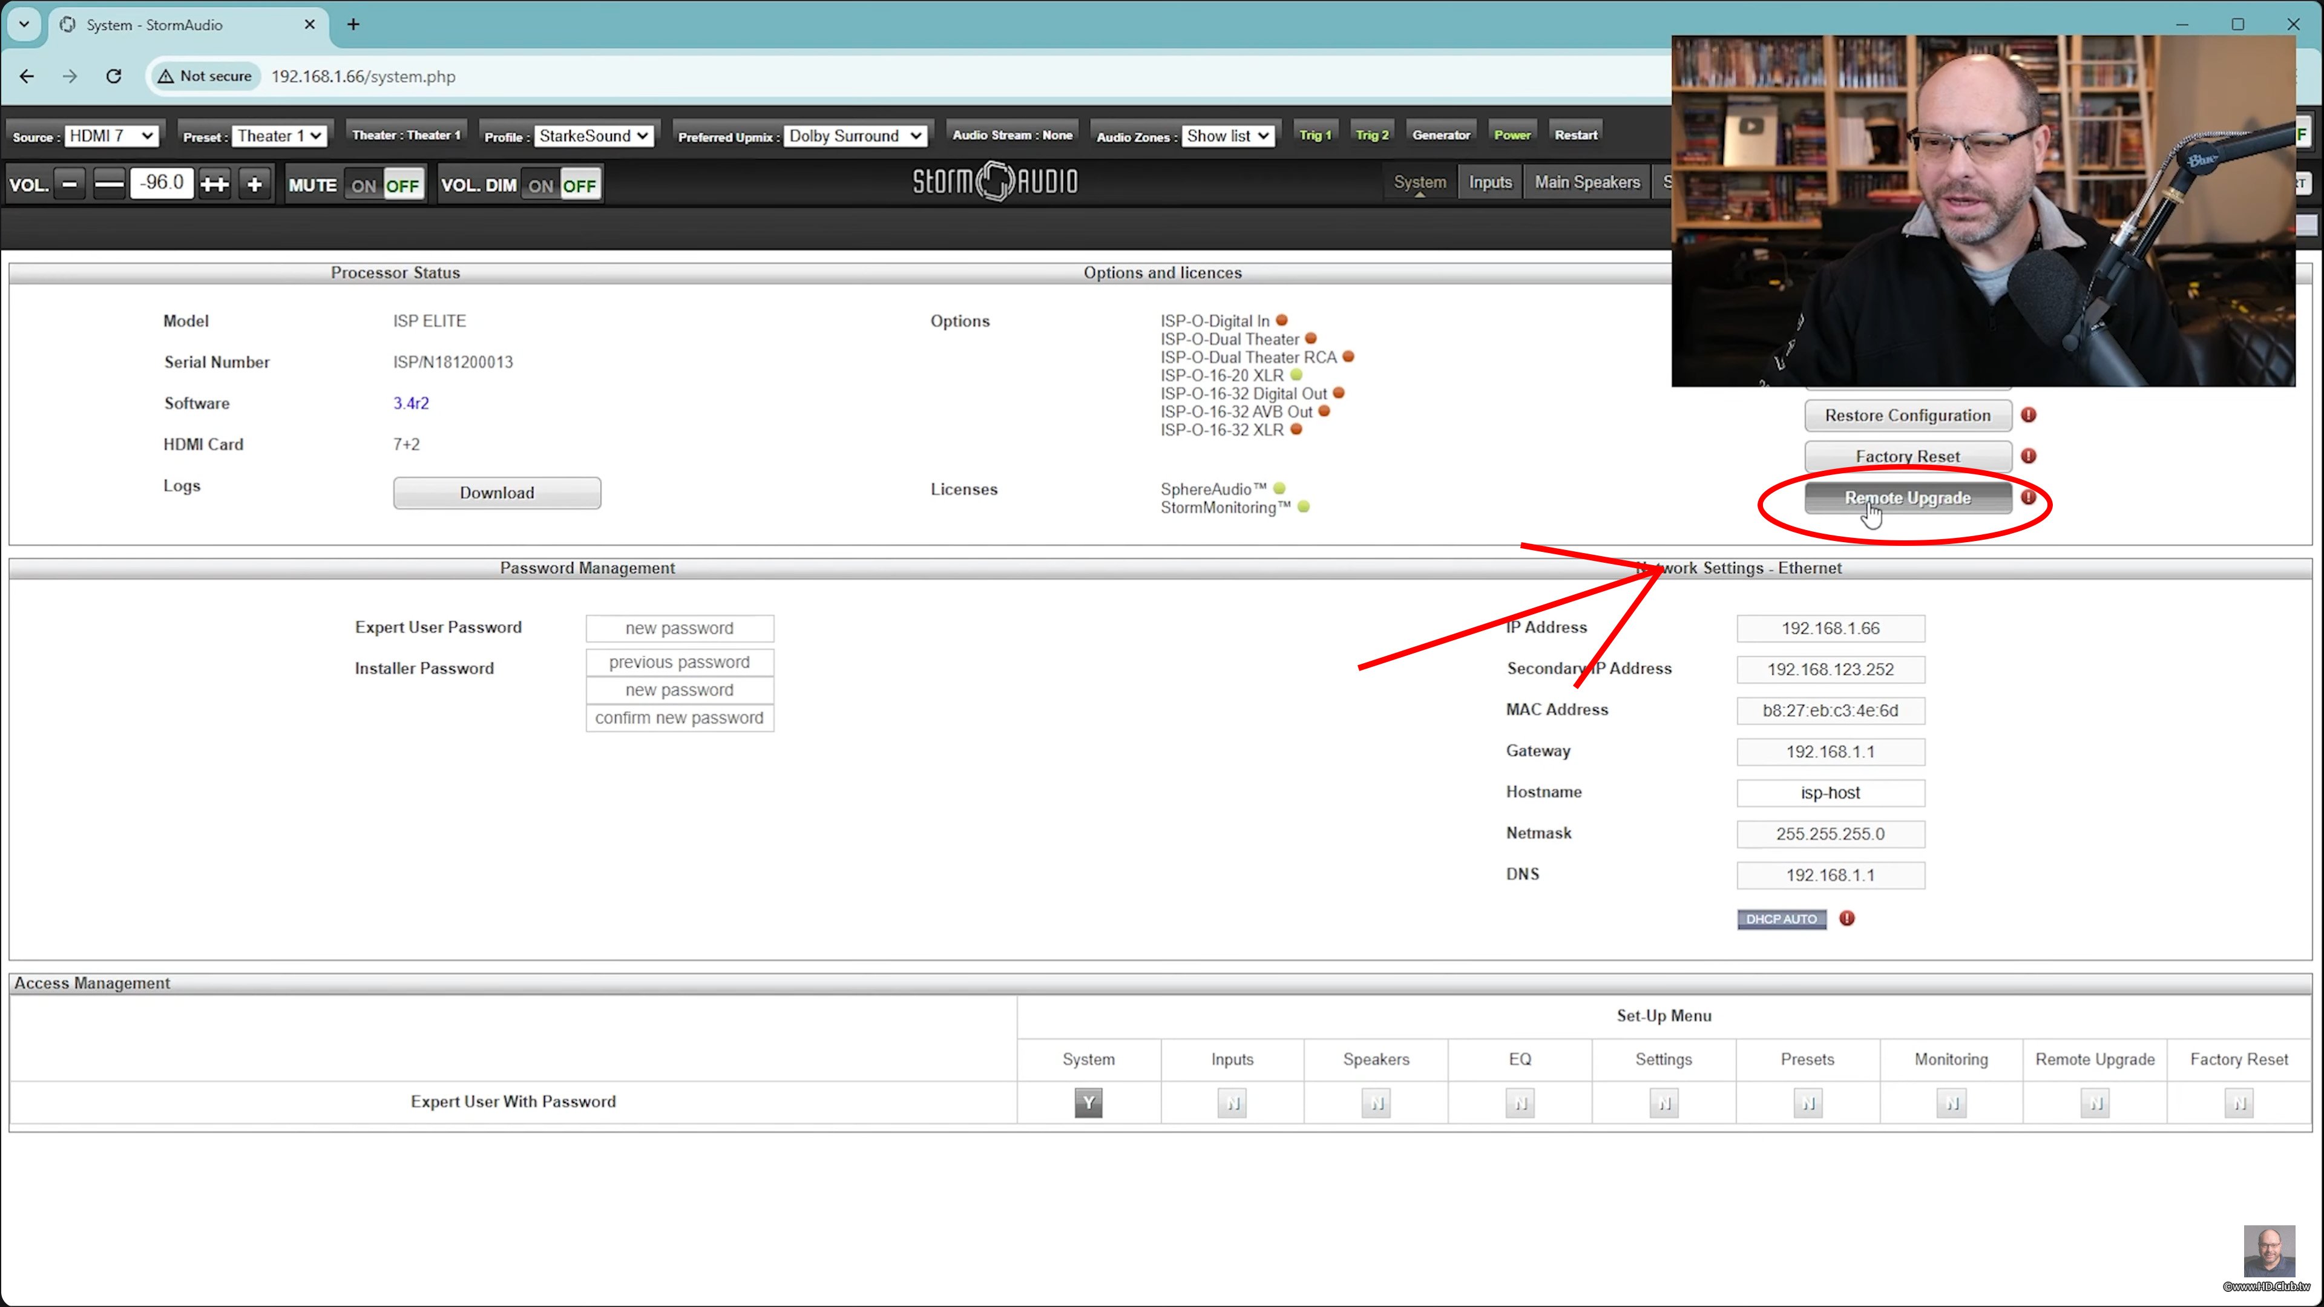
Task: Open Preferred Upmix dropdown showing Dolby Surround
Action: [855, 136]
